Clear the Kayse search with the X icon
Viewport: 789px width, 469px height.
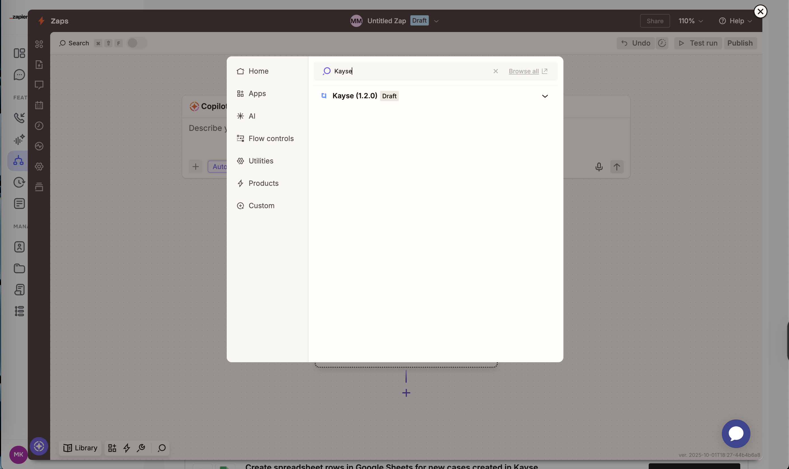(x=495, y=71)
